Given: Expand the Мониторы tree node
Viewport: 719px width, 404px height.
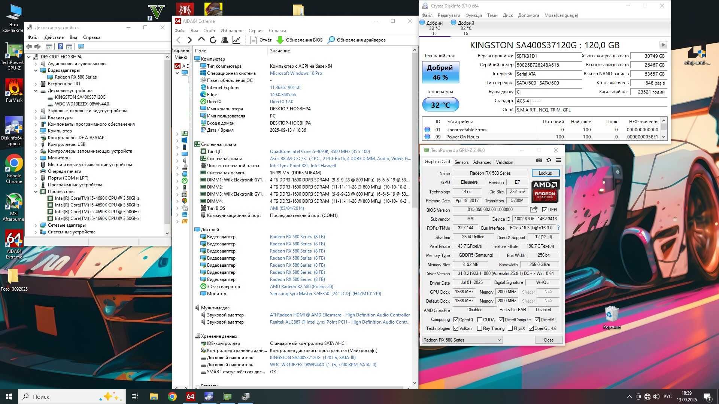Looking at the screenshot, I should pyautogui.click(x=36, y=158).
